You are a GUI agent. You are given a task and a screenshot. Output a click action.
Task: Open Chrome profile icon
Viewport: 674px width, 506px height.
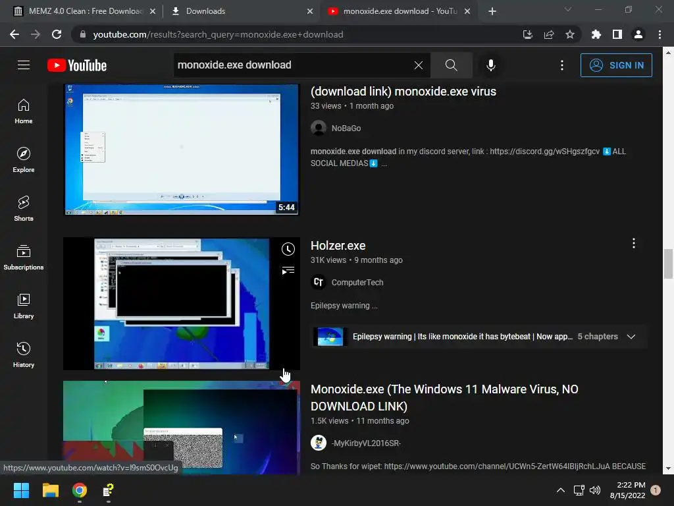point(638,34)
